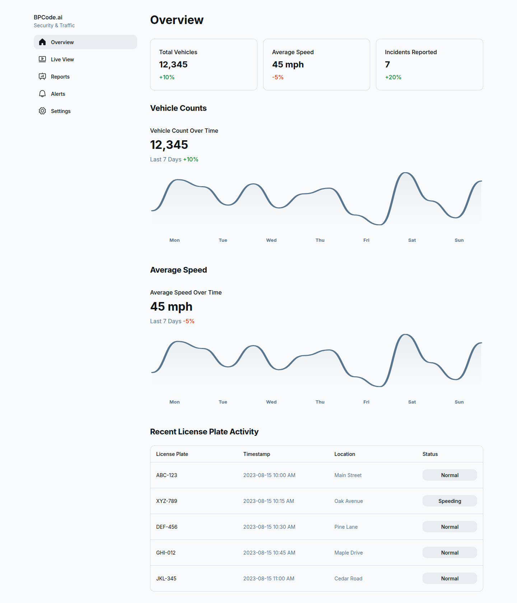Go to the Reports page label

click(x=60, y=77)
